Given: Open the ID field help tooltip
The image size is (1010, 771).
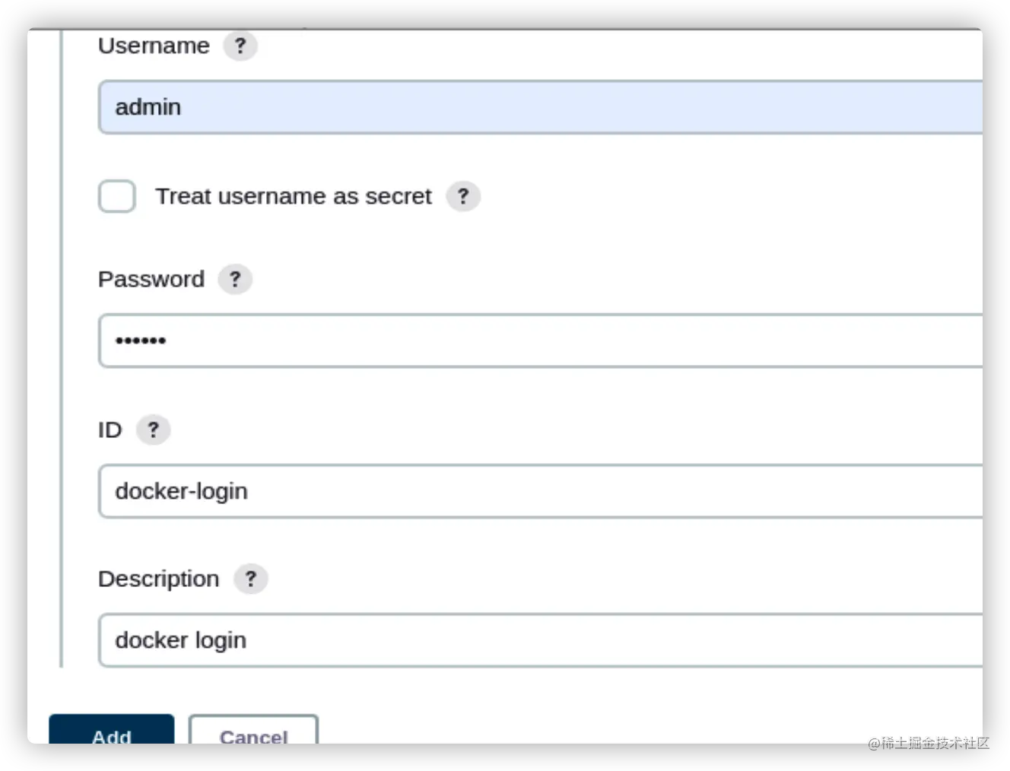Looking at the screenshot, I should pos(153,430).
